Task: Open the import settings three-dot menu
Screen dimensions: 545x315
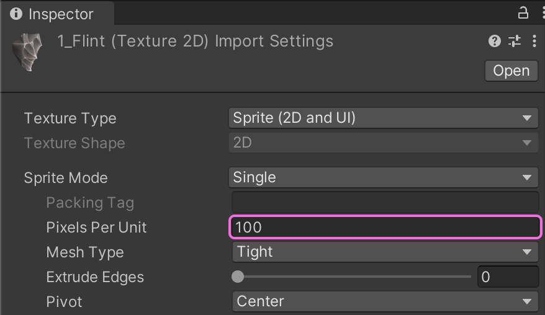Action: (534, 41)
